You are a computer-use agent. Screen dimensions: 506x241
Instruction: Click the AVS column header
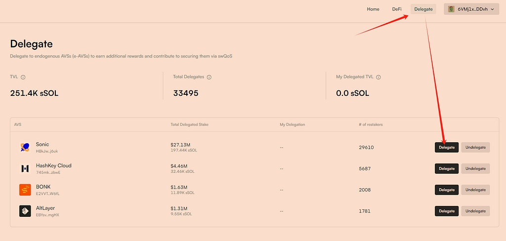(18, 124)
